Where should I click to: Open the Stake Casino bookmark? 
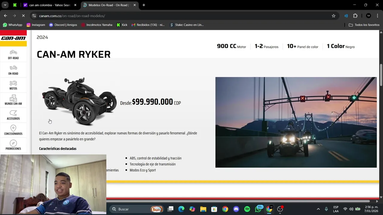coord(186,25)
